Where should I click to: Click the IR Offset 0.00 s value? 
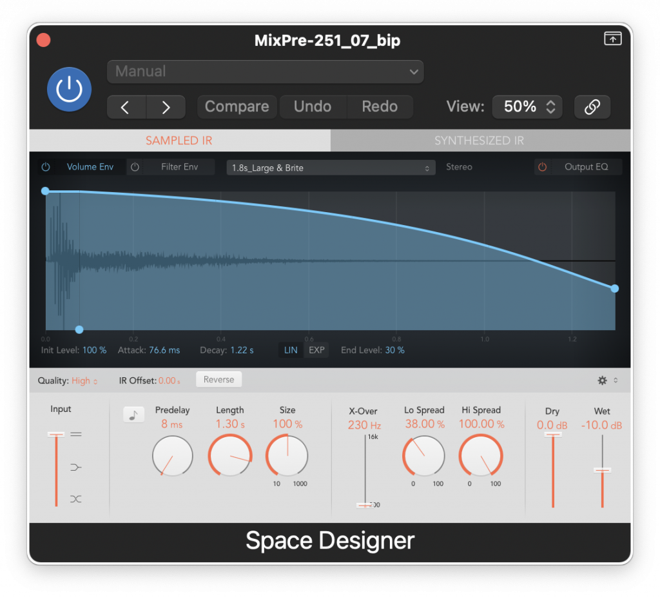(x=170, y=381)
